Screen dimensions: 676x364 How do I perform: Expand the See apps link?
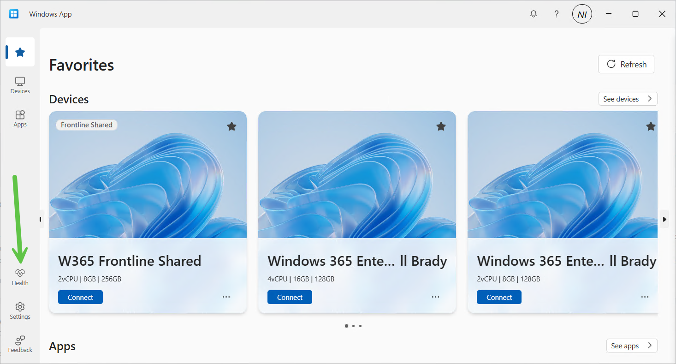click(631, 346)
